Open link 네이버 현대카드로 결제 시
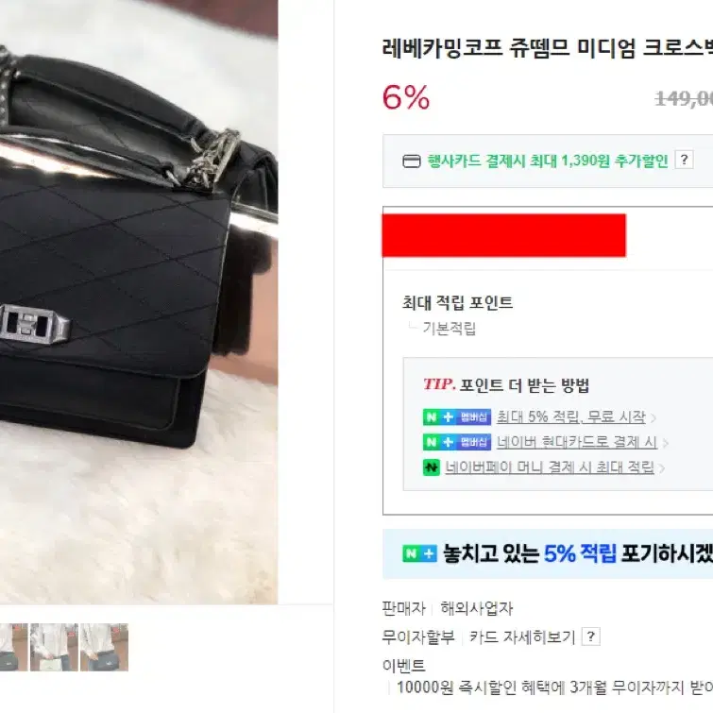 tap(577, 442)
